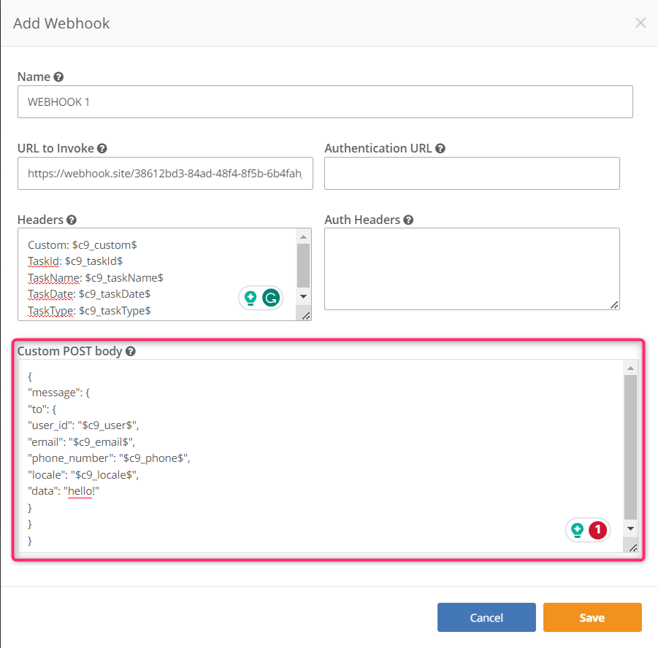Image resolution: width=658 pixels, height=648 pixels.
Task: Click "TaskType: $c9_taskType$" header line
Action: click(89, 311)
